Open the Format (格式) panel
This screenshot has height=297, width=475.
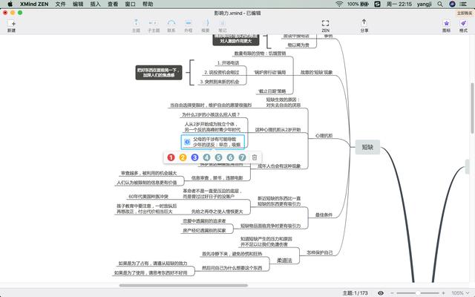pos(463,26)
